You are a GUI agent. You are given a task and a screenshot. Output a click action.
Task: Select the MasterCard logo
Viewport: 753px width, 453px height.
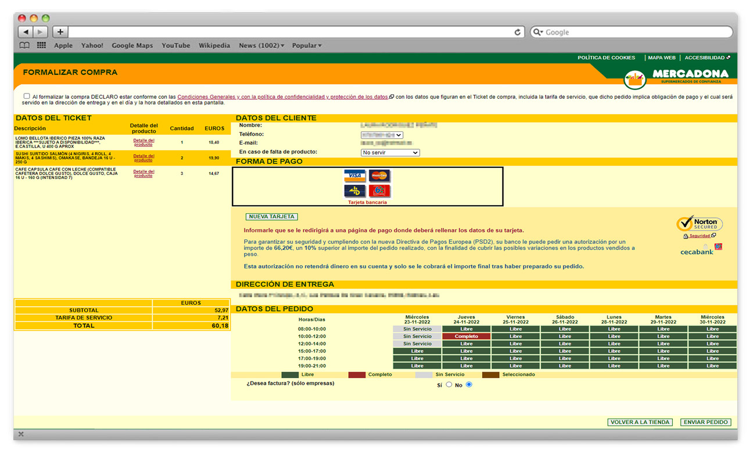click(x=379, y=175)
